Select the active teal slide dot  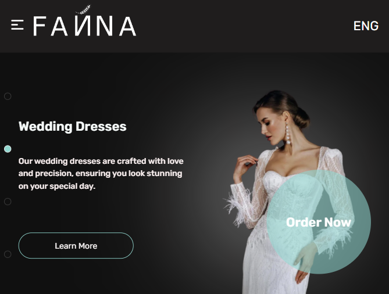pos(8,149)
